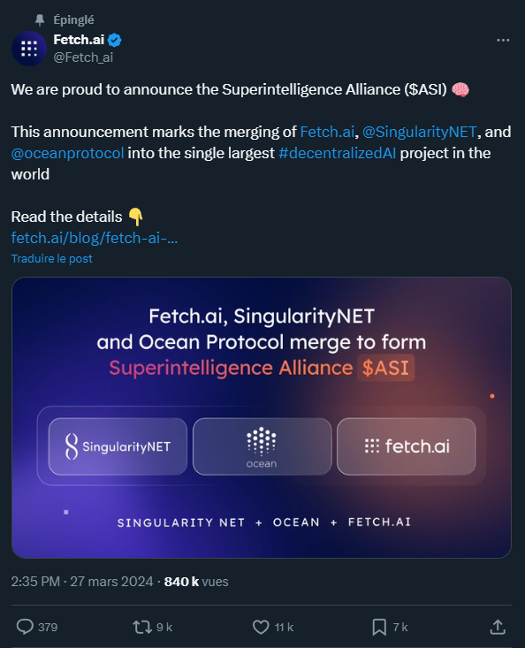Click the blue Fetch.ai link in text

click(327, 132)
